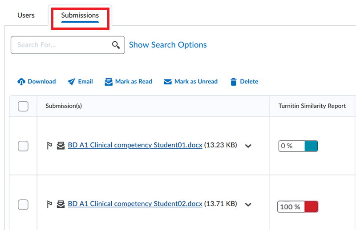Open the 100% red Turnitin similarity report

click(x=298, y=206)
